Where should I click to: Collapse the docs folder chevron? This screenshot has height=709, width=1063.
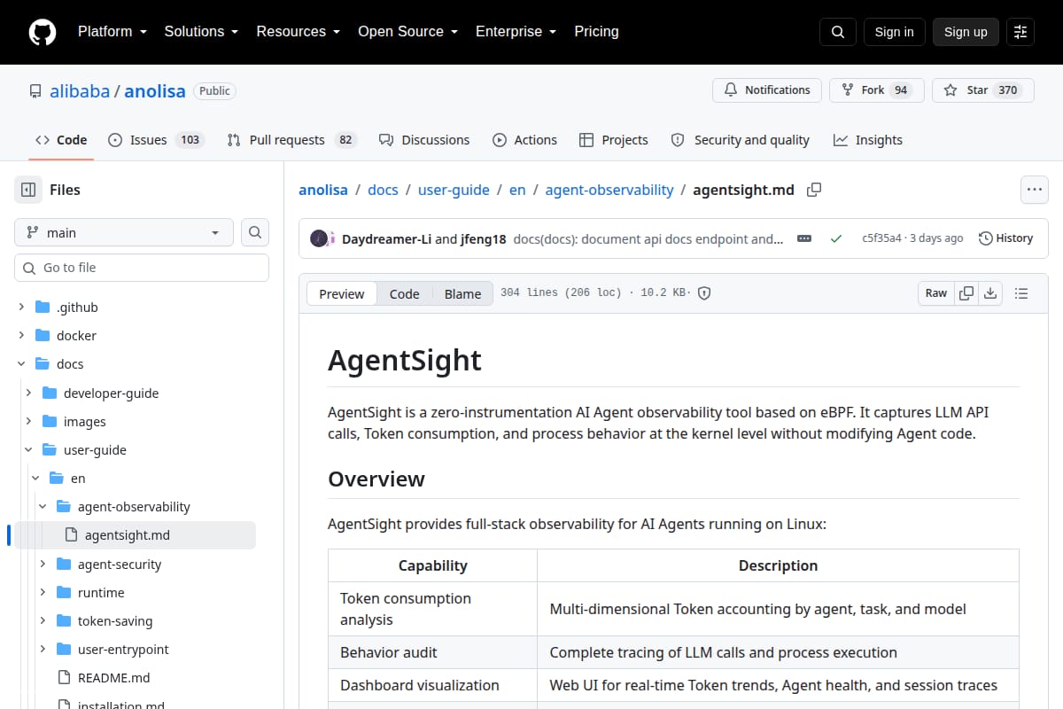pyautogui.click(x=21, y=364)
